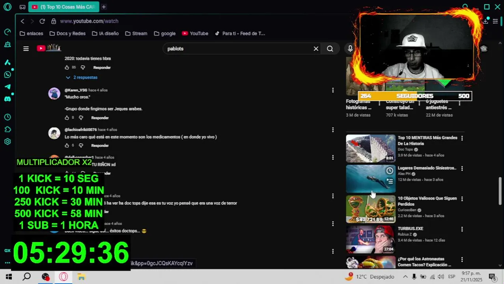Open menu for Top 10 MENTIRAS video

tap(462, 138)
